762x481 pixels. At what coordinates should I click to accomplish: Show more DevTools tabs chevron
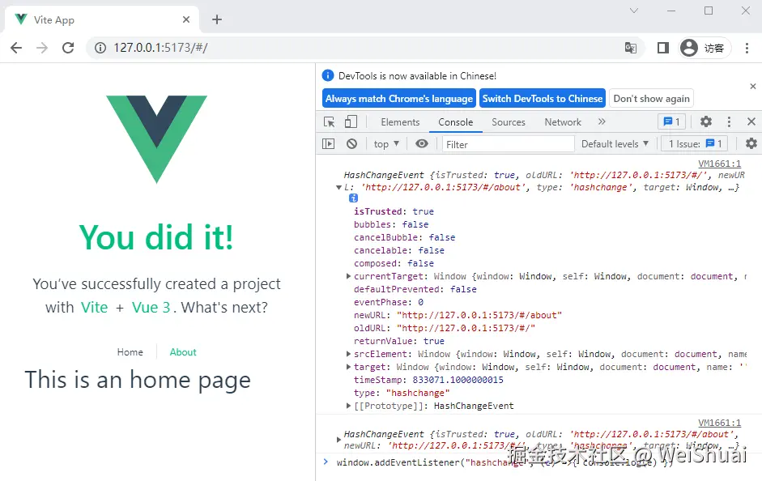pos(602,121)
